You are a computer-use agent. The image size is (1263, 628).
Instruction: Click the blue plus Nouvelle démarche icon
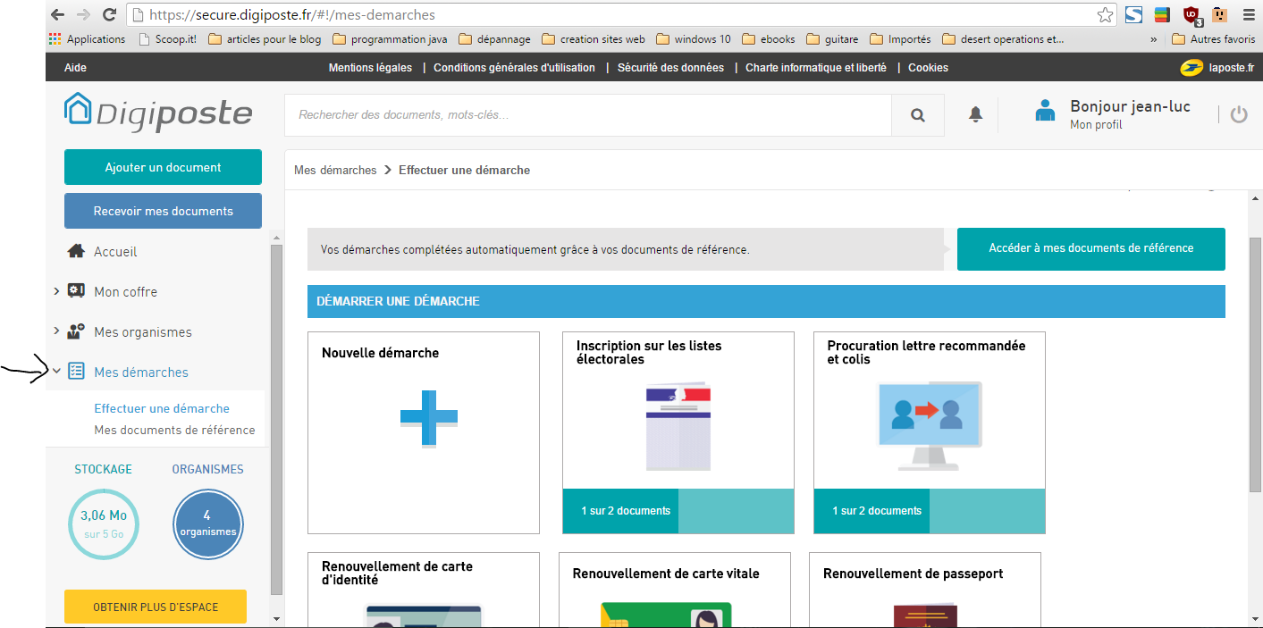[x=429, y=419]
